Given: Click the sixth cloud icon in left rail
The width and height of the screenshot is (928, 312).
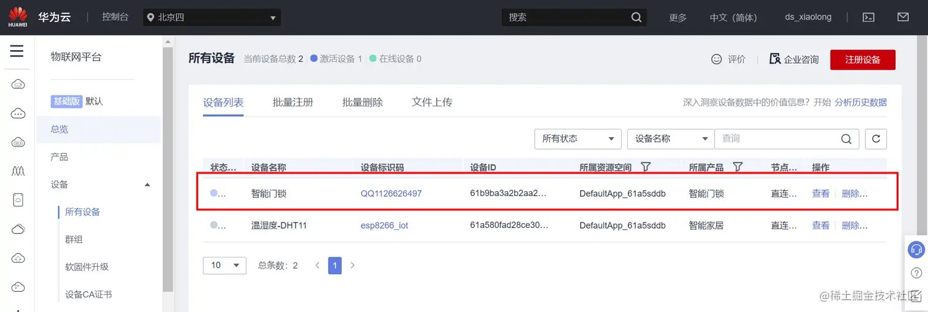Looking at the screenshot, I should pyautogui.click(x=18, y=229).
